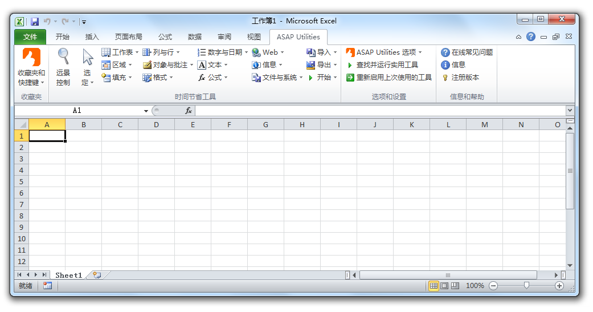The image size is (593, 312).
Task: Click the Insert Function fx button
Action: (x=189, y=111)
